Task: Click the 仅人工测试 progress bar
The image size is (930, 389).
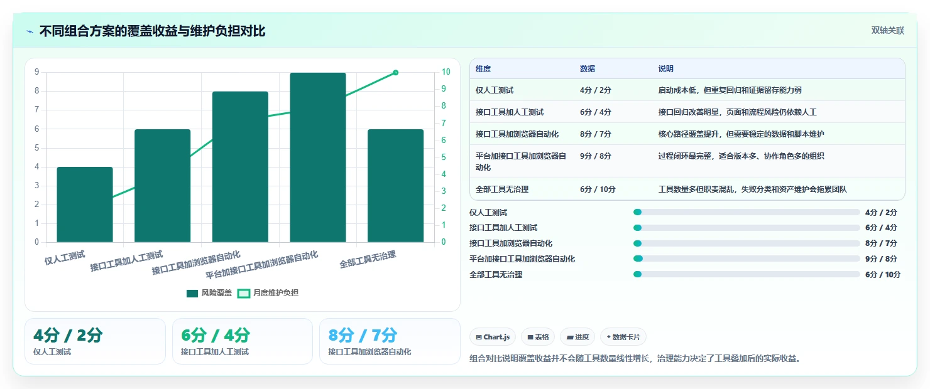Action: 747,212
